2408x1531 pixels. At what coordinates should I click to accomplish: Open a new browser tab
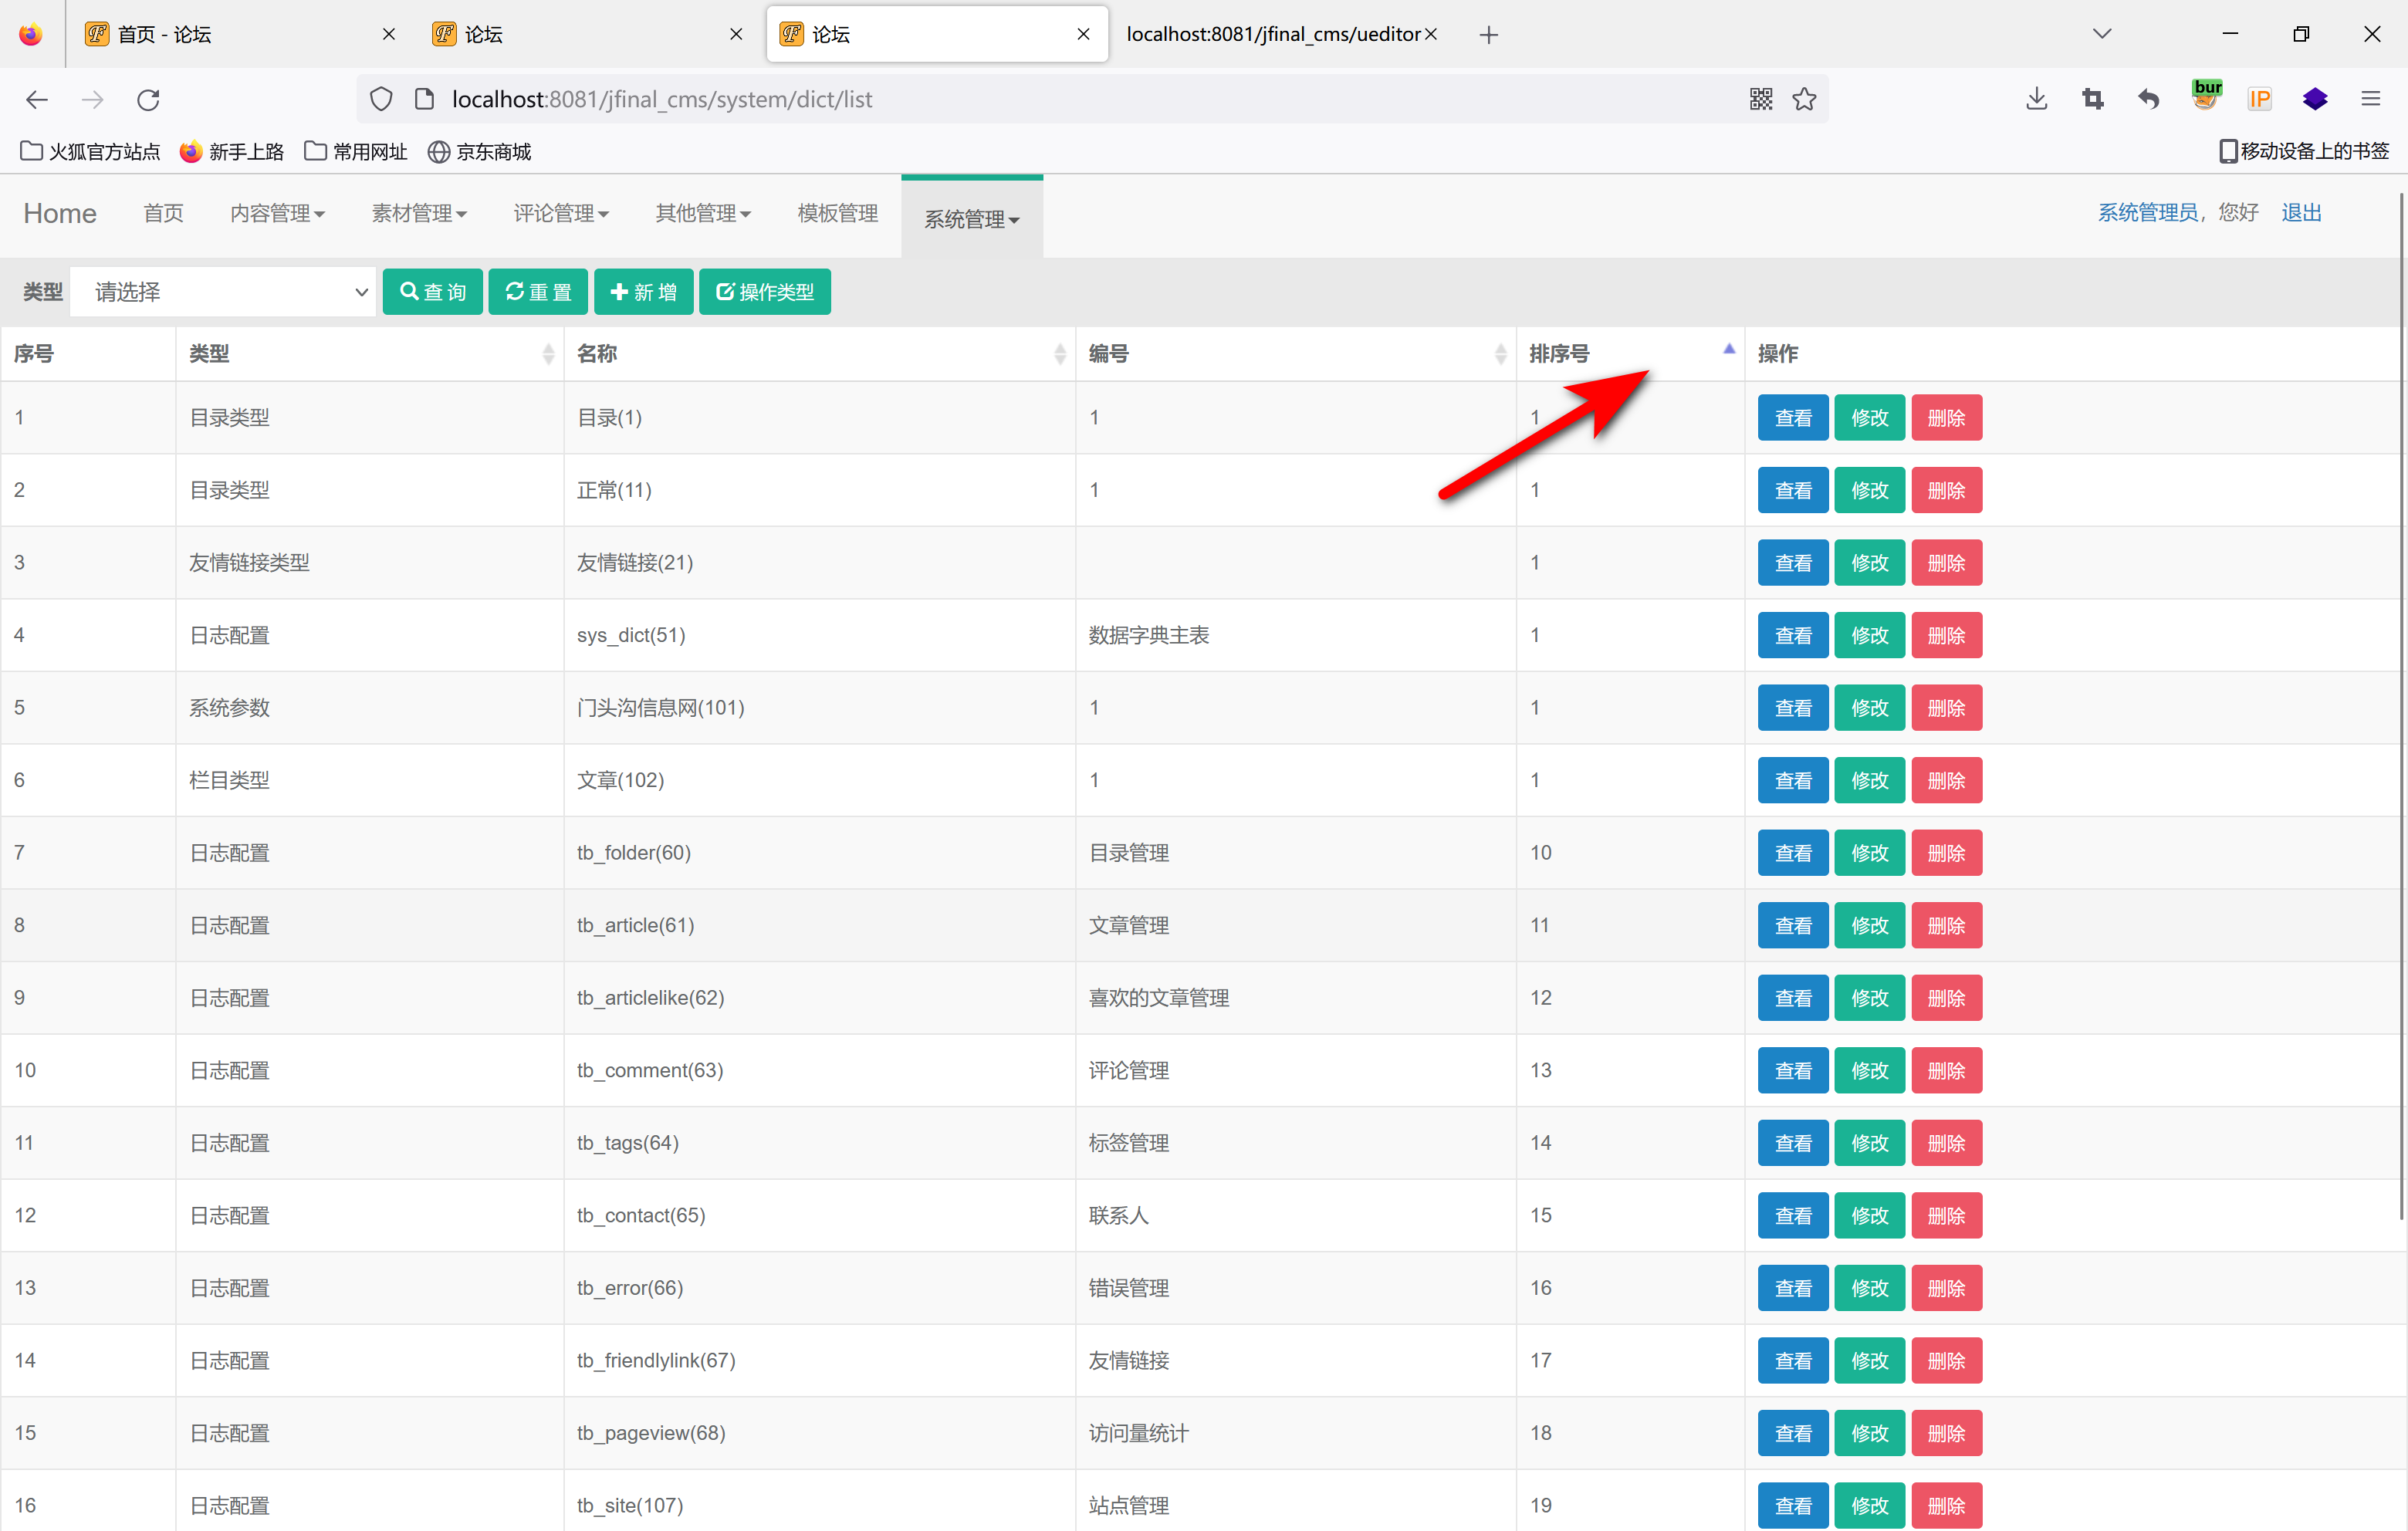tap(1488, 35)
